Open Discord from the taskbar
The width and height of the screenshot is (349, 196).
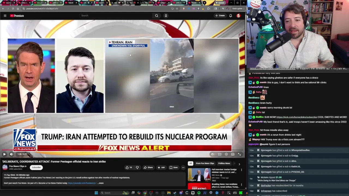(181, 193)
